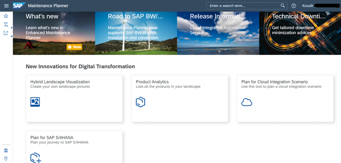The image size is (341, 163).
Task: Click 'Learn what's new in Enhanced Maintenance Planner'
Action: 48,33
